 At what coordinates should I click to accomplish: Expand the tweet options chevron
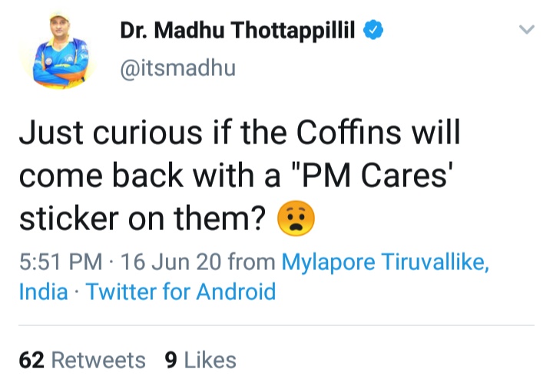[526, 30]
